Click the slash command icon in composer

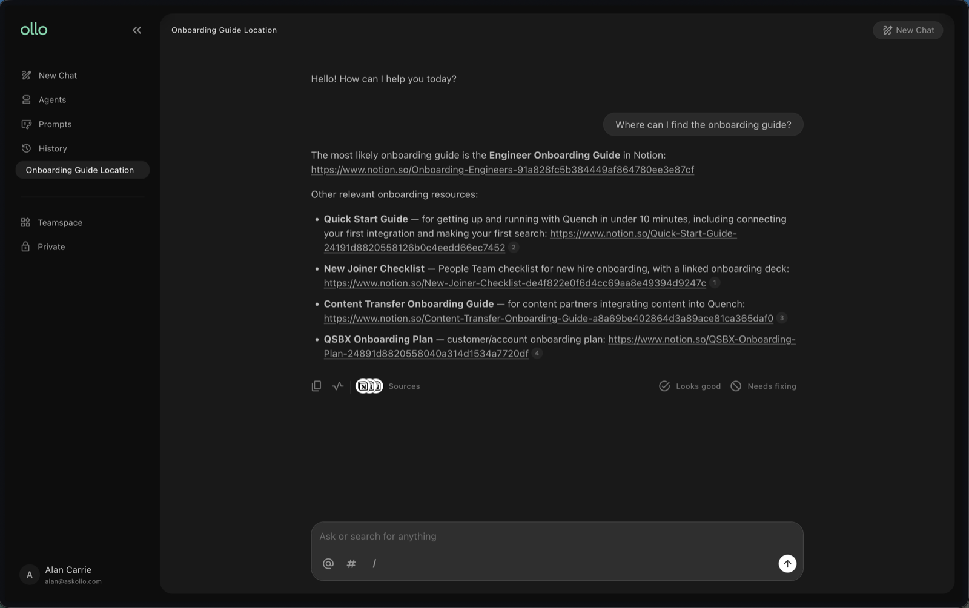374,563
